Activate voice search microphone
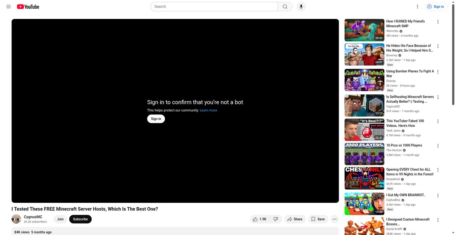The height and width of the screenshot is (235, 455). pyautogui.click(x=301, y=6)
